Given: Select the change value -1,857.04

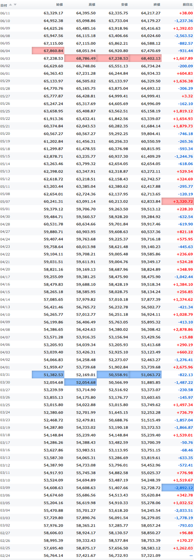Looking at the screenshot, I should 184,419.
